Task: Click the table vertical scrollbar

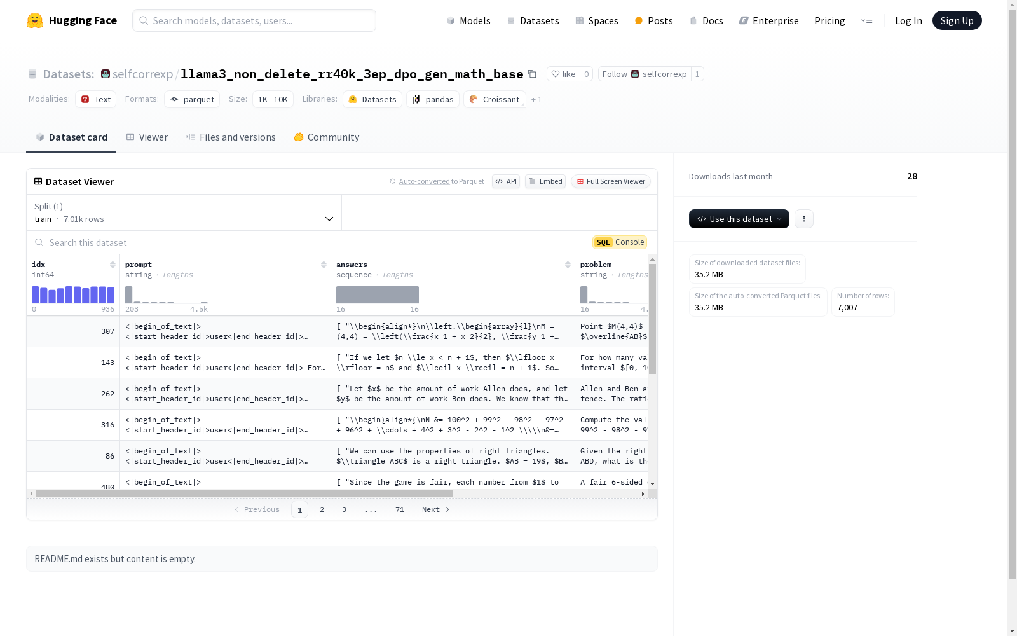Action: [652, 319]
